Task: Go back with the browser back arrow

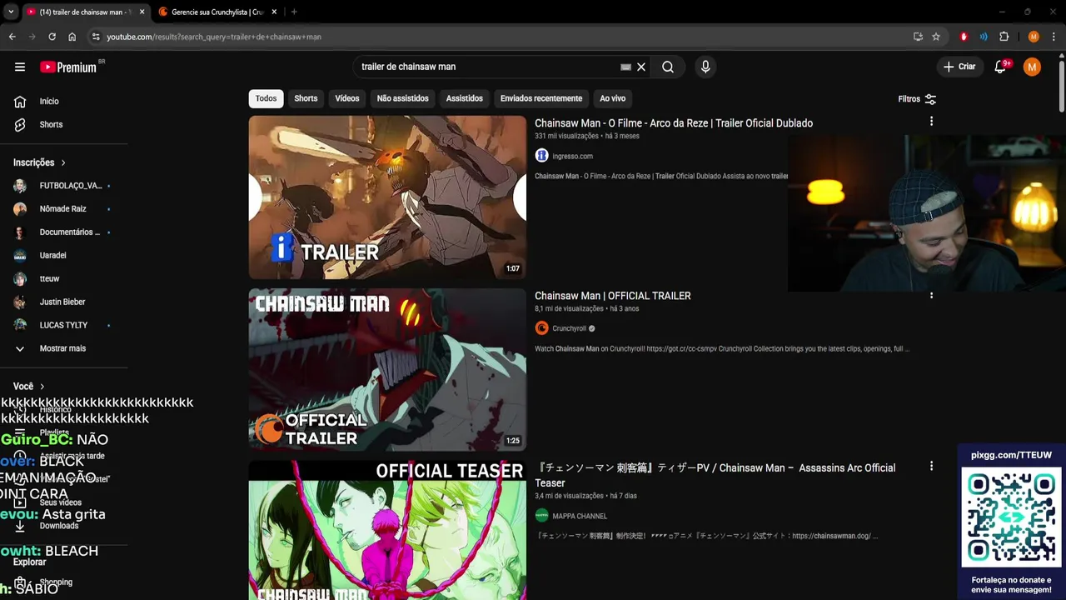Action: coord(12,37)
